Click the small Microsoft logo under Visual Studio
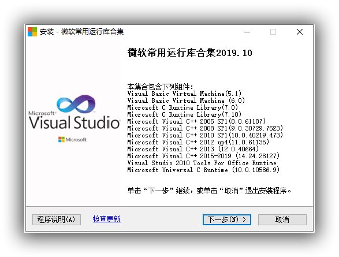The image size is (339, 257). point(72,140)
